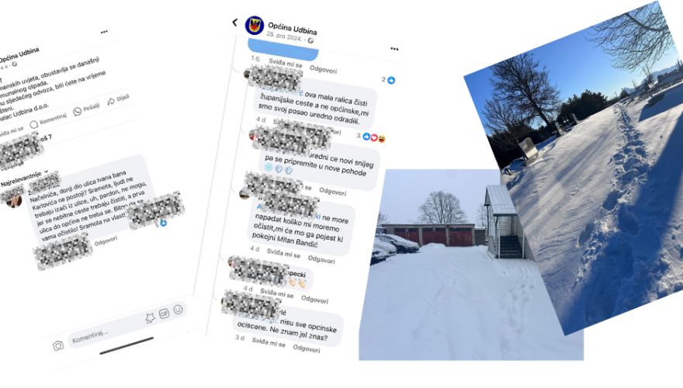The width and height of the screenshot is (683, 388).
Task: Tap Sviđa mi se under Milan Bandić comment
Action: point(283,254)
